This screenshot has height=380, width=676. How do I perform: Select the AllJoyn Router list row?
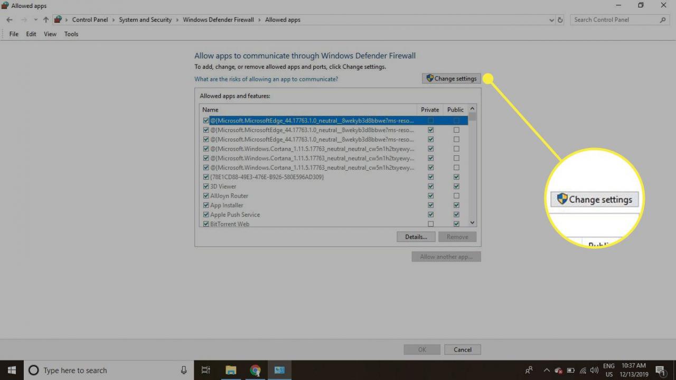point(334,196)
